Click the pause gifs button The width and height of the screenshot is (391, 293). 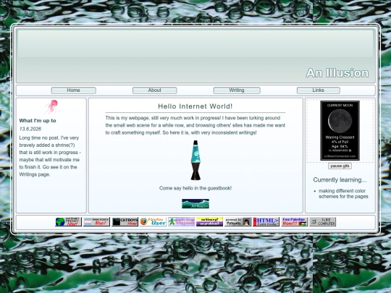pos(340,166)
